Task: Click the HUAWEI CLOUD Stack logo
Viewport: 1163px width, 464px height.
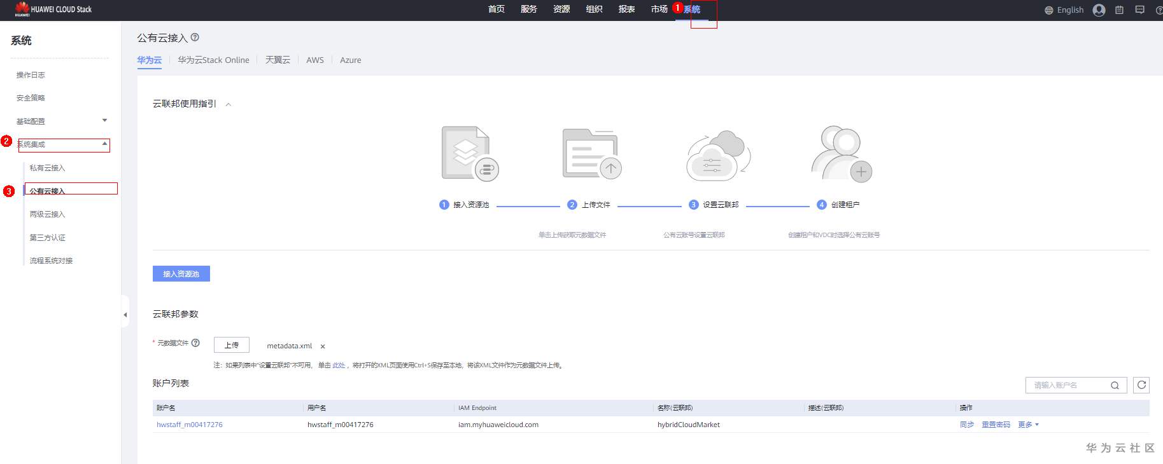Action: coord(53,10)
